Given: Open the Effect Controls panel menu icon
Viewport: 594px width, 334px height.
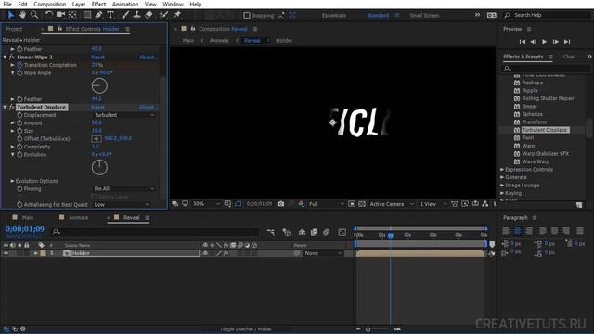Looking at the screenshot, I should pyautogui.click(x=128, y=29).
